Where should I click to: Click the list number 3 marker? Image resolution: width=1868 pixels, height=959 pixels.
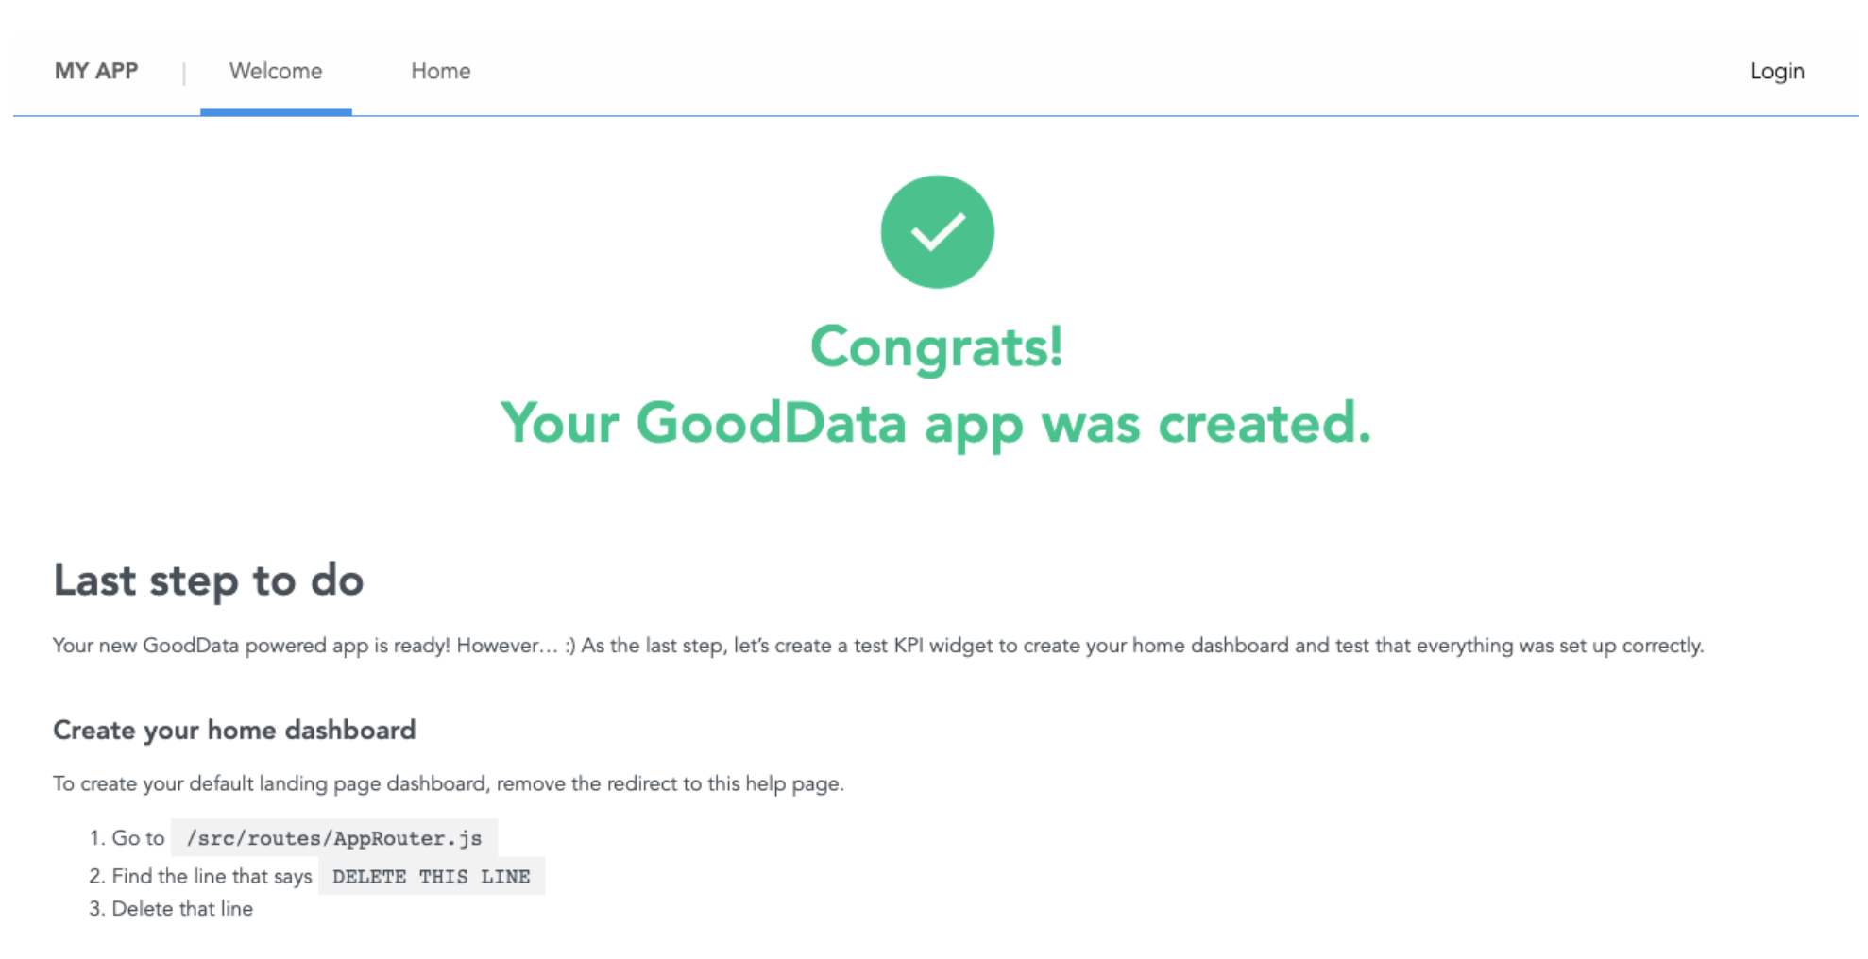click(96, 908)
